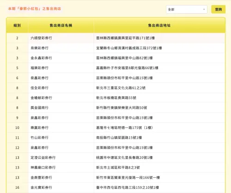This screenshot has height=193, width=231.
Task: Select address 南投縣竹山鎮菜園路15號1樓
Action: point(119,138)
